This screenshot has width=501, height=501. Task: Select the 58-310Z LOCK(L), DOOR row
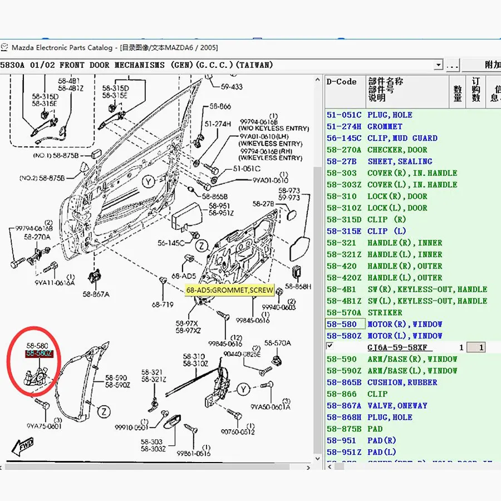pos(413,208)
